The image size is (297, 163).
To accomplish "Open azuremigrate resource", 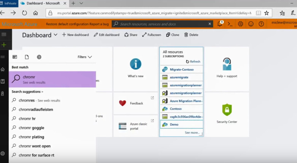I will tap(181, 77).
